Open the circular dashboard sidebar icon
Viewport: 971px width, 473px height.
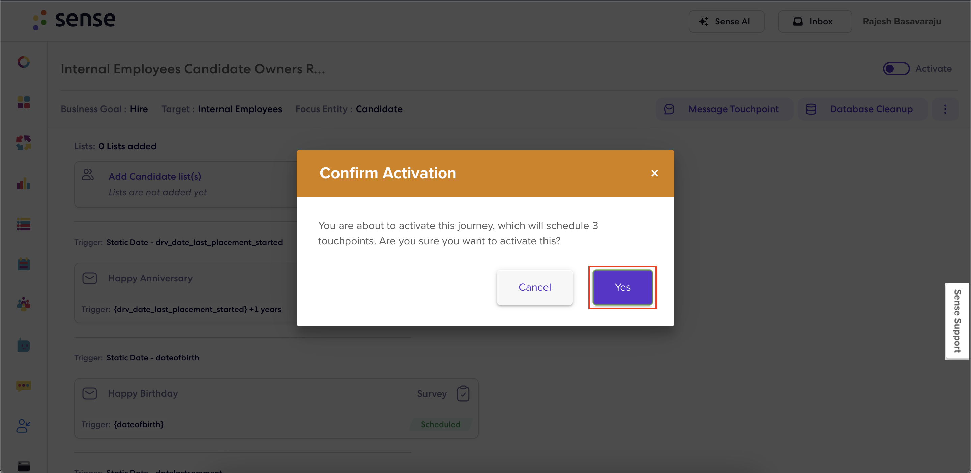[x=23, y=62]
